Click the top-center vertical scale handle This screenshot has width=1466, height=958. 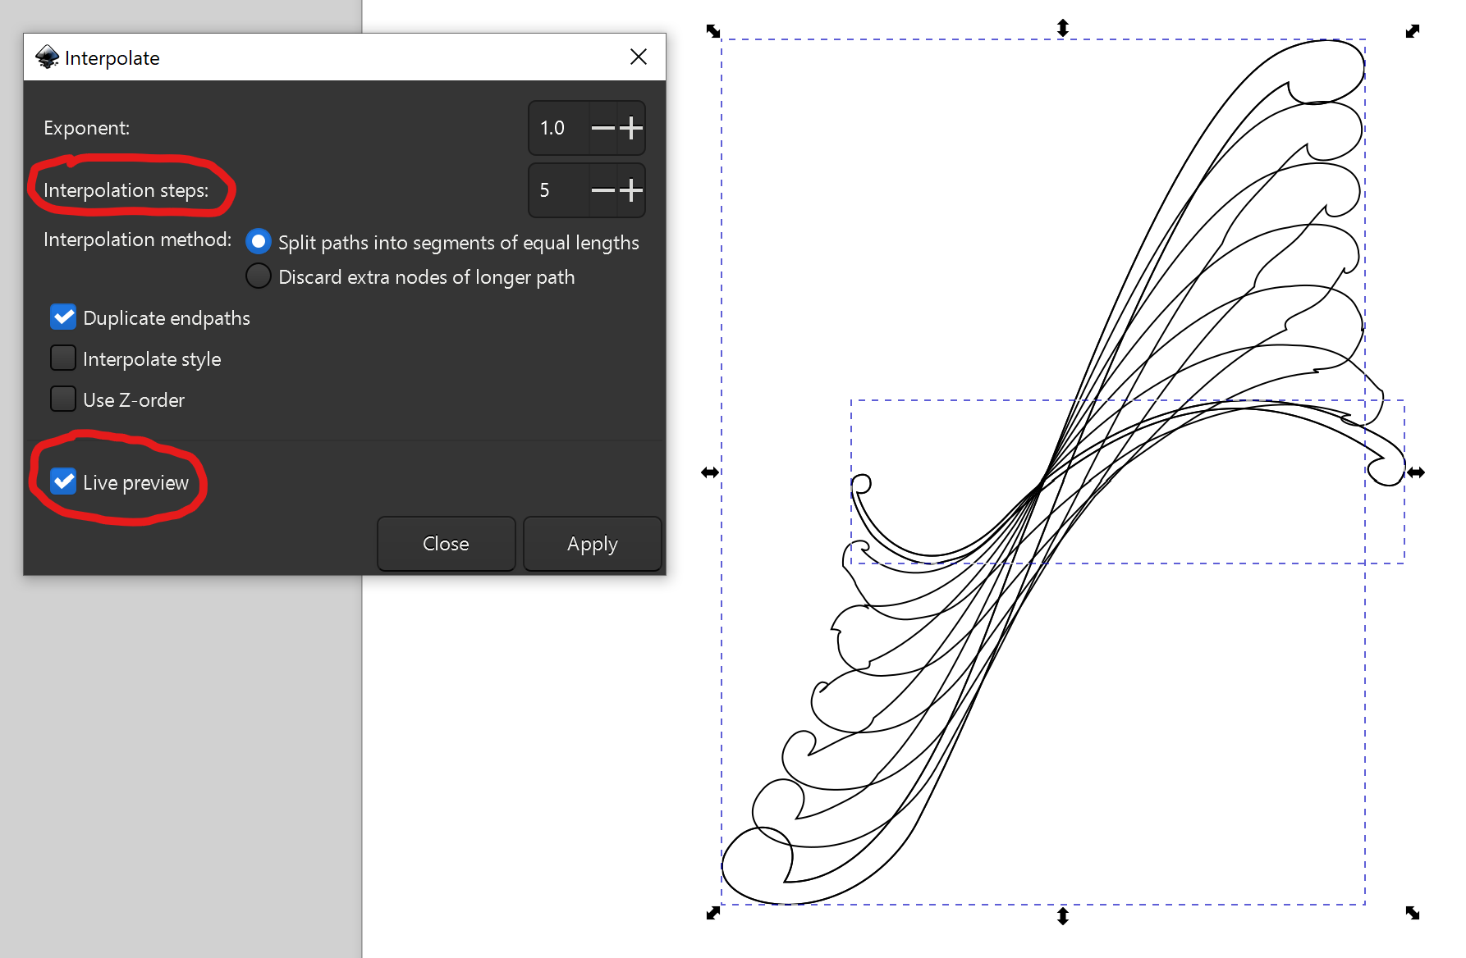[1063, 28]
